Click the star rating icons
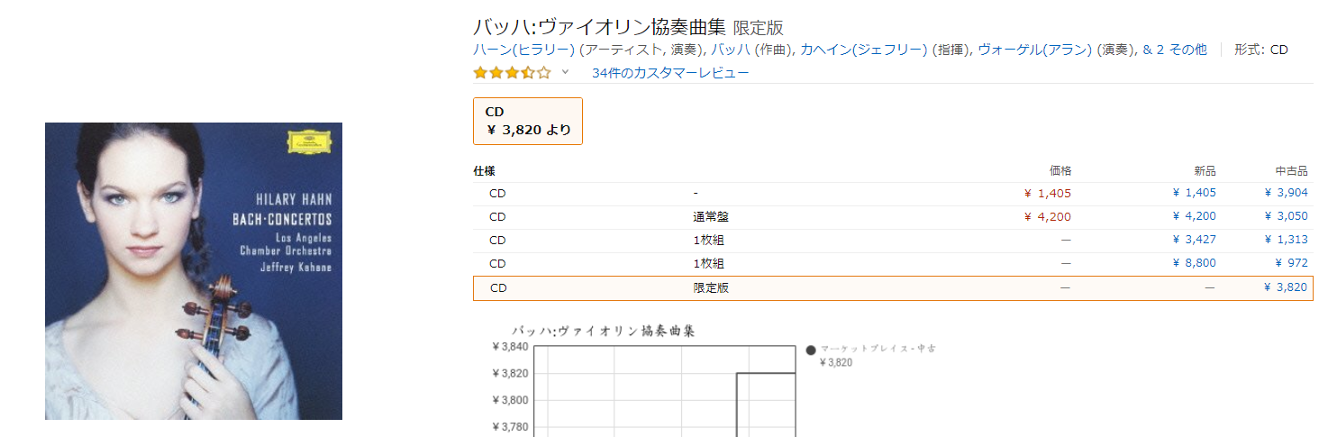1328x437 pixels. coord(512,73)
